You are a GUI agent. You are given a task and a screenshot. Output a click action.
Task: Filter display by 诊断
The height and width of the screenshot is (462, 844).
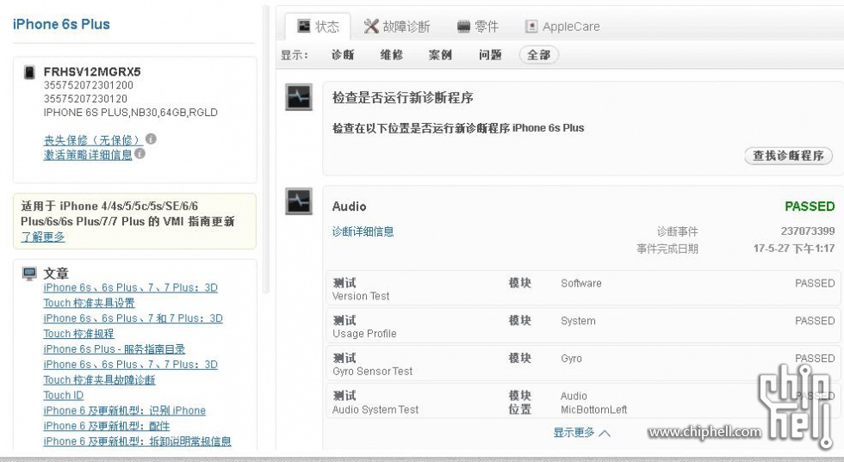343,55
